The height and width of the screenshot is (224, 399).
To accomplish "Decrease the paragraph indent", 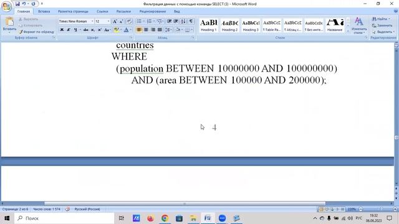I will pyautogui.click(x=169, y=21).
